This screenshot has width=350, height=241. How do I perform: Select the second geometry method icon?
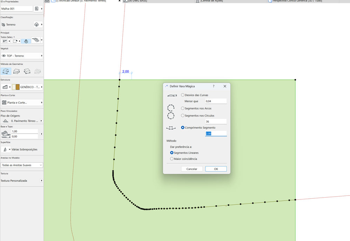click(x=16, y=71)
